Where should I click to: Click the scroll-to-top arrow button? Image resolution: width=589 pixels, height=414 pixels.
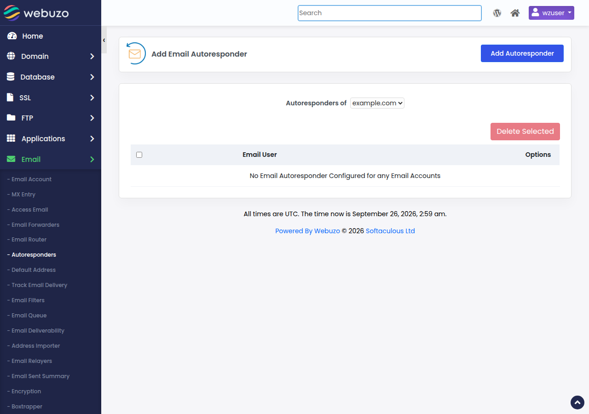[x=577, y=402]
